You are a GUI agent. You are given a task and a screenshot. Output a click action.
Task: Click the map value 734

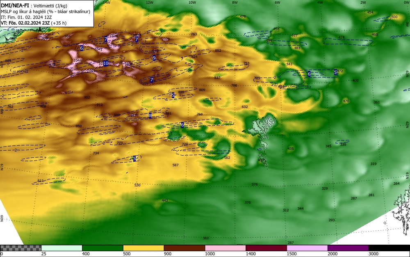tap(96, 153)
